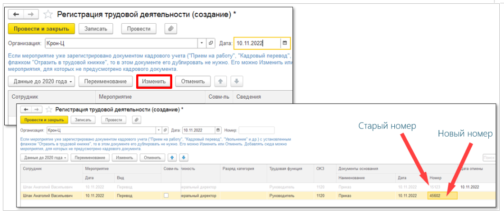Click the back arrow in the upper window

coord(16,15)
